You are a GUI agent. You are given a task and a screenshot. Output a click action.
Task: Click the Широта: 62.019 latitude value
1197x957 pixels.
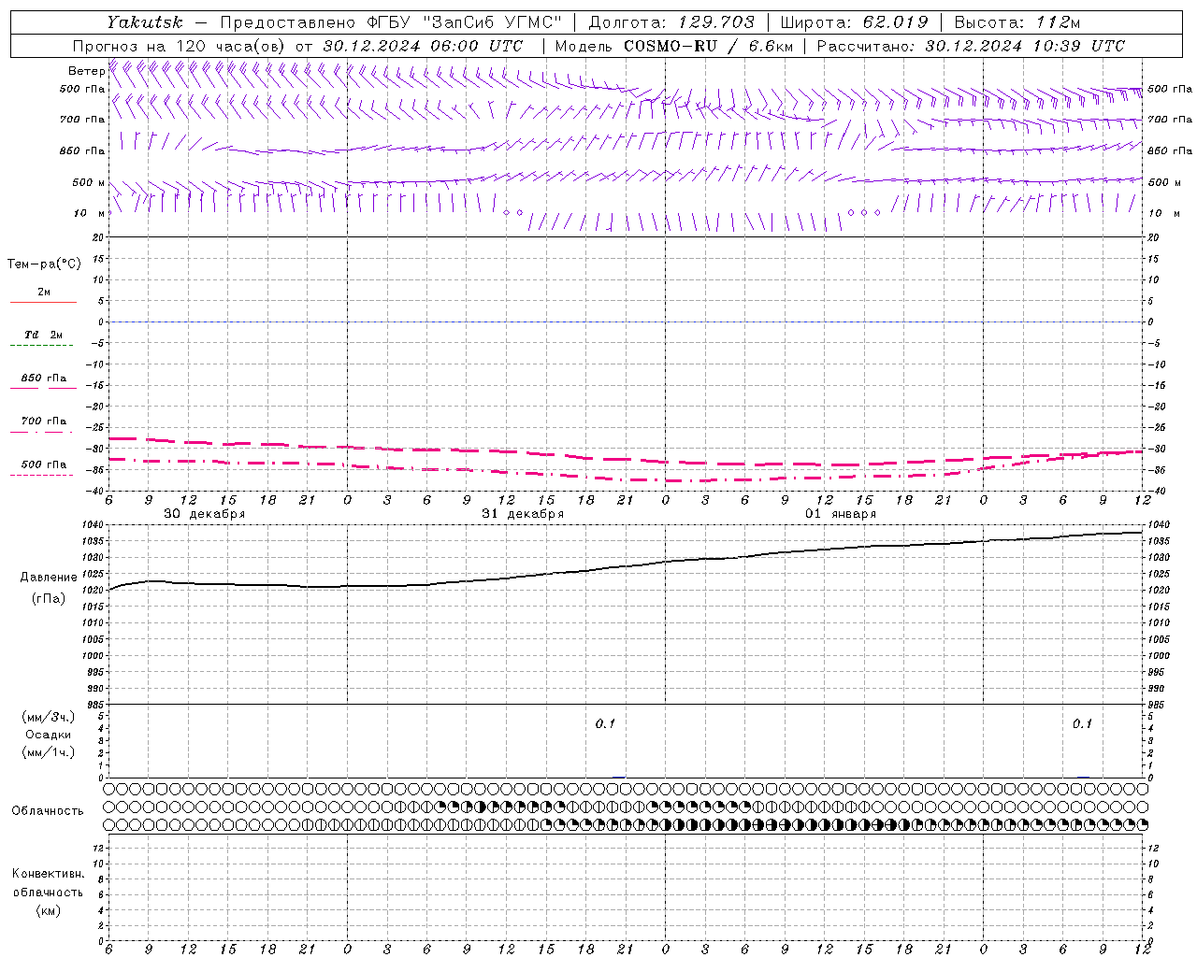pos(854,22)
